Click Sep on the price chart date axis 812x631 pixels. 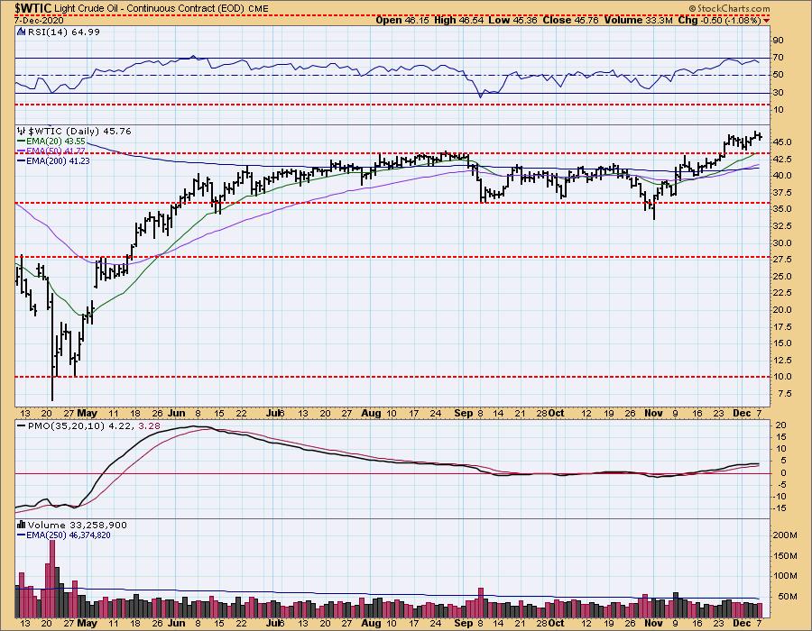pos(463,413)
